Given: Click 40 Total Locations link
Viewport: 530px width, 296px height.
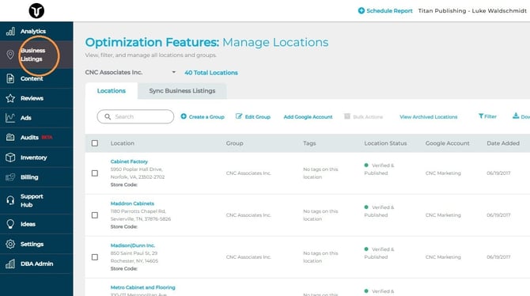Looking at the screenshot, I should 211,72.
